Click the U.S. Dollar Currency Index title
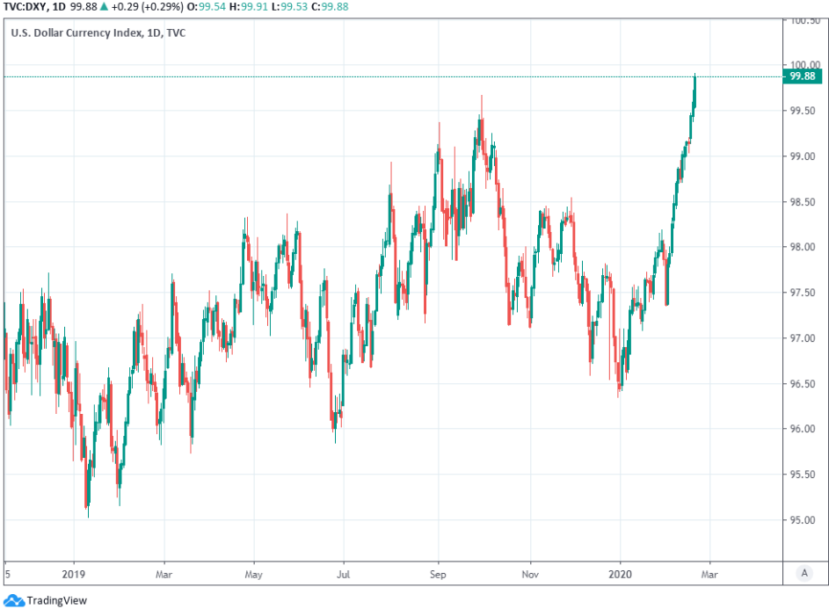The image size is (829, 609). tap(84, 33)
